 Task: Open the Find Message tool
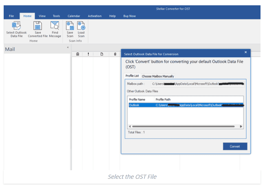pos(55,26)
